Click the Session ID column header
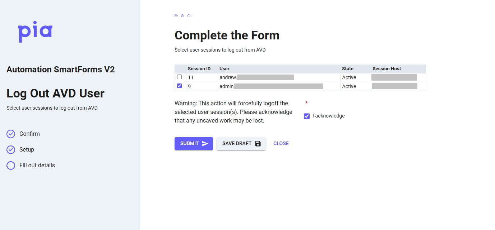This screenshot has width=495, height=230. 199,69
